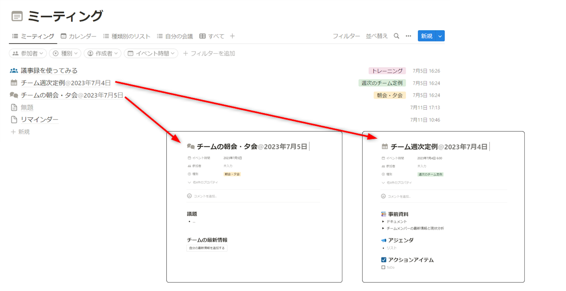Switch to the カレンダー view tab

(x=78, y=36)
